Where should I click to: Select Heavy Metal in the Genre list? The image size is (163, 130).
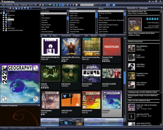pyautogui.click(x=45, y=27)
